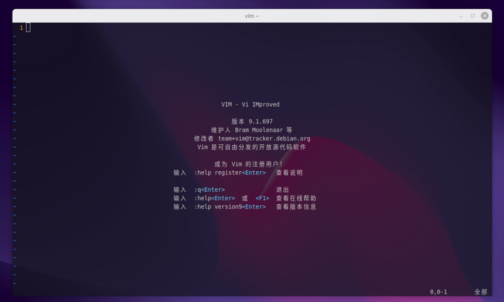The width and height of the screenshot is (504, 302).
Task: Click the 'vim ~' window title
Action: pyautogui.click(x=252, y=16)
